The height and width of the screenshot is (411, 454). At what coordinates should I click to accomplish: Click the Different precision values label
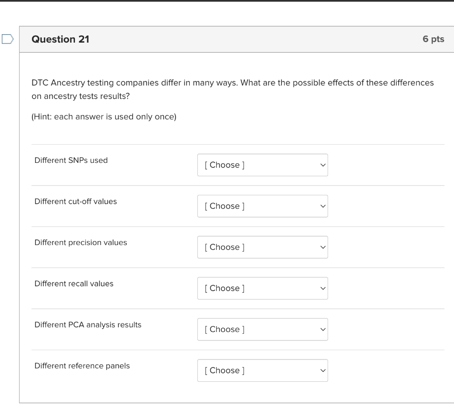tap(81, 242)
